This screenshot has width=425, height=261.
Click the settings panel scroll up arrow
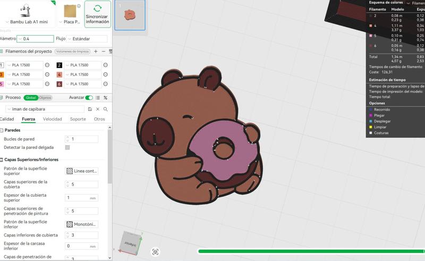click(110, 128)
